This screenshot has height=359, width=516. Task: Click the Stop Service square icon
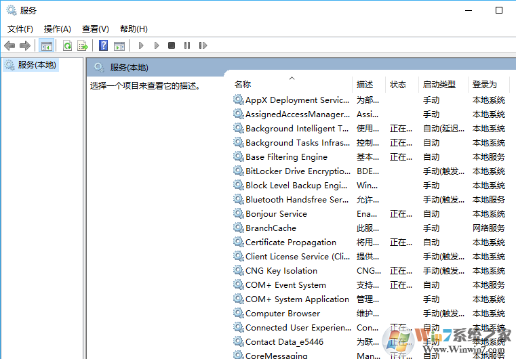click(172, 45)
